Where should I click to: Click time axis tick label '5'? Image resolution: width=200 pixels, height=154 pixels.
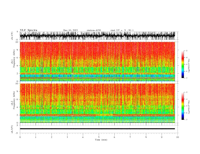[99, 137]
